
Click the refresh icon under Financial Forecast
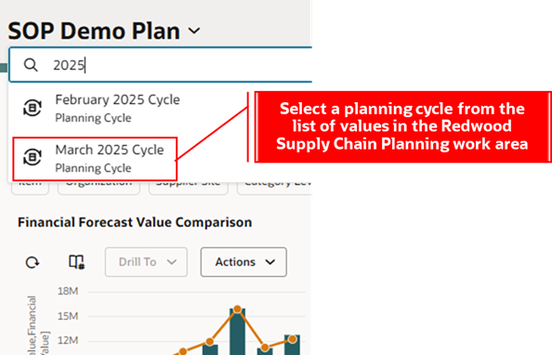click(33, 262)
